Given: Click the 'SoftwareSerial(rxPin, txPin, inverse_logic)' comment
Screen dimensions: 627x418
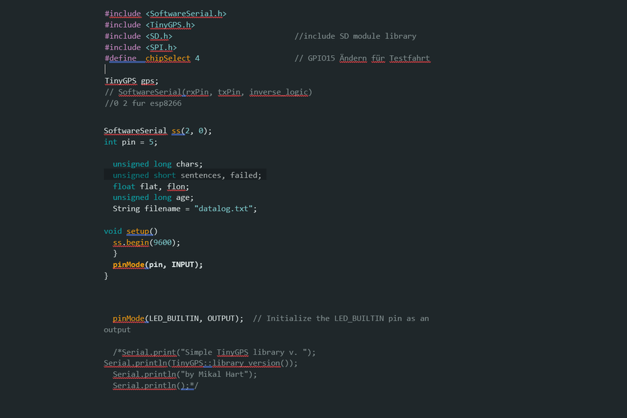Looking at the screenshot, I should 208,92.
